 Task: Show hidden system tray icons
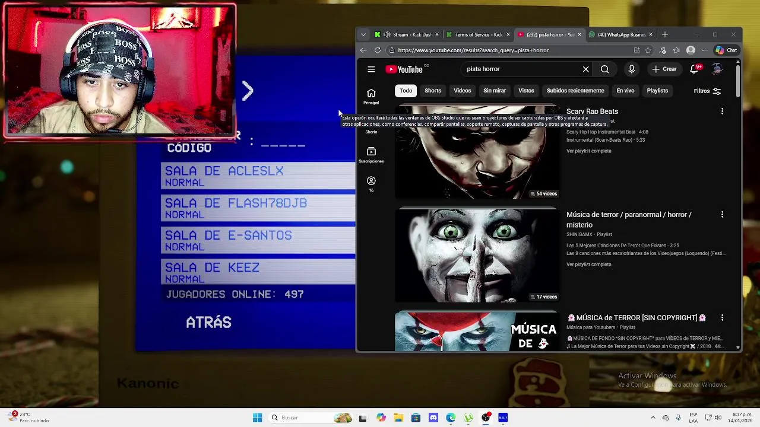tap(653, 418)
